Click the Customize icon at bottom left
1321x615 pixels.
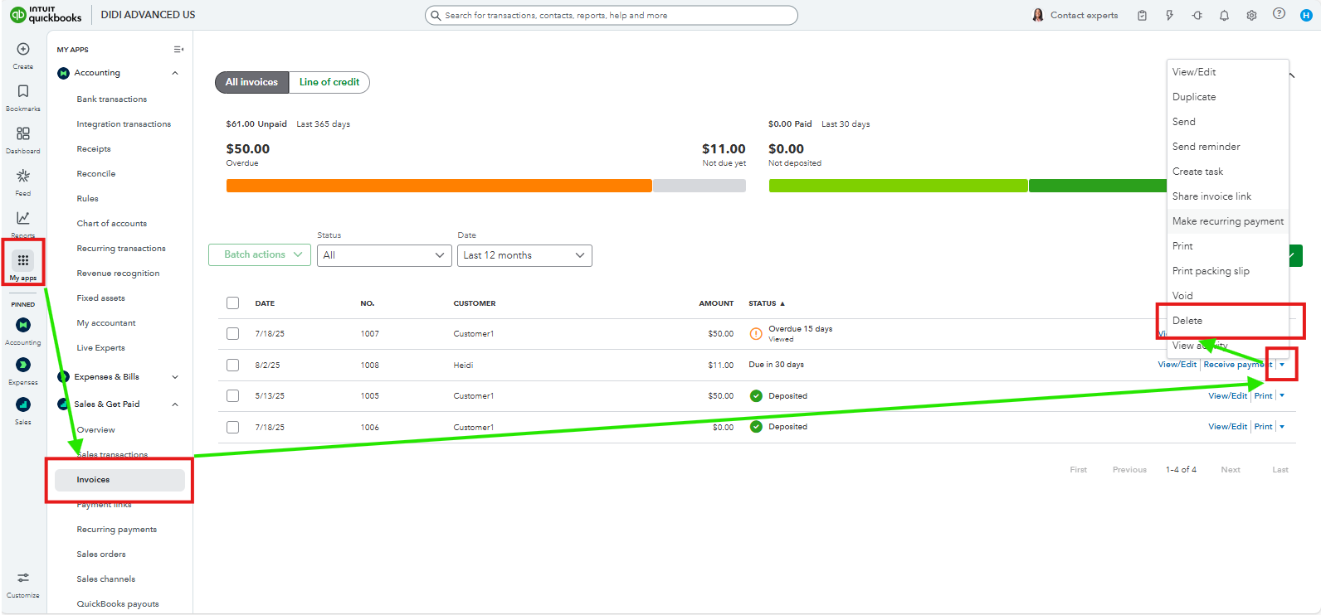(x=23, y=579)
